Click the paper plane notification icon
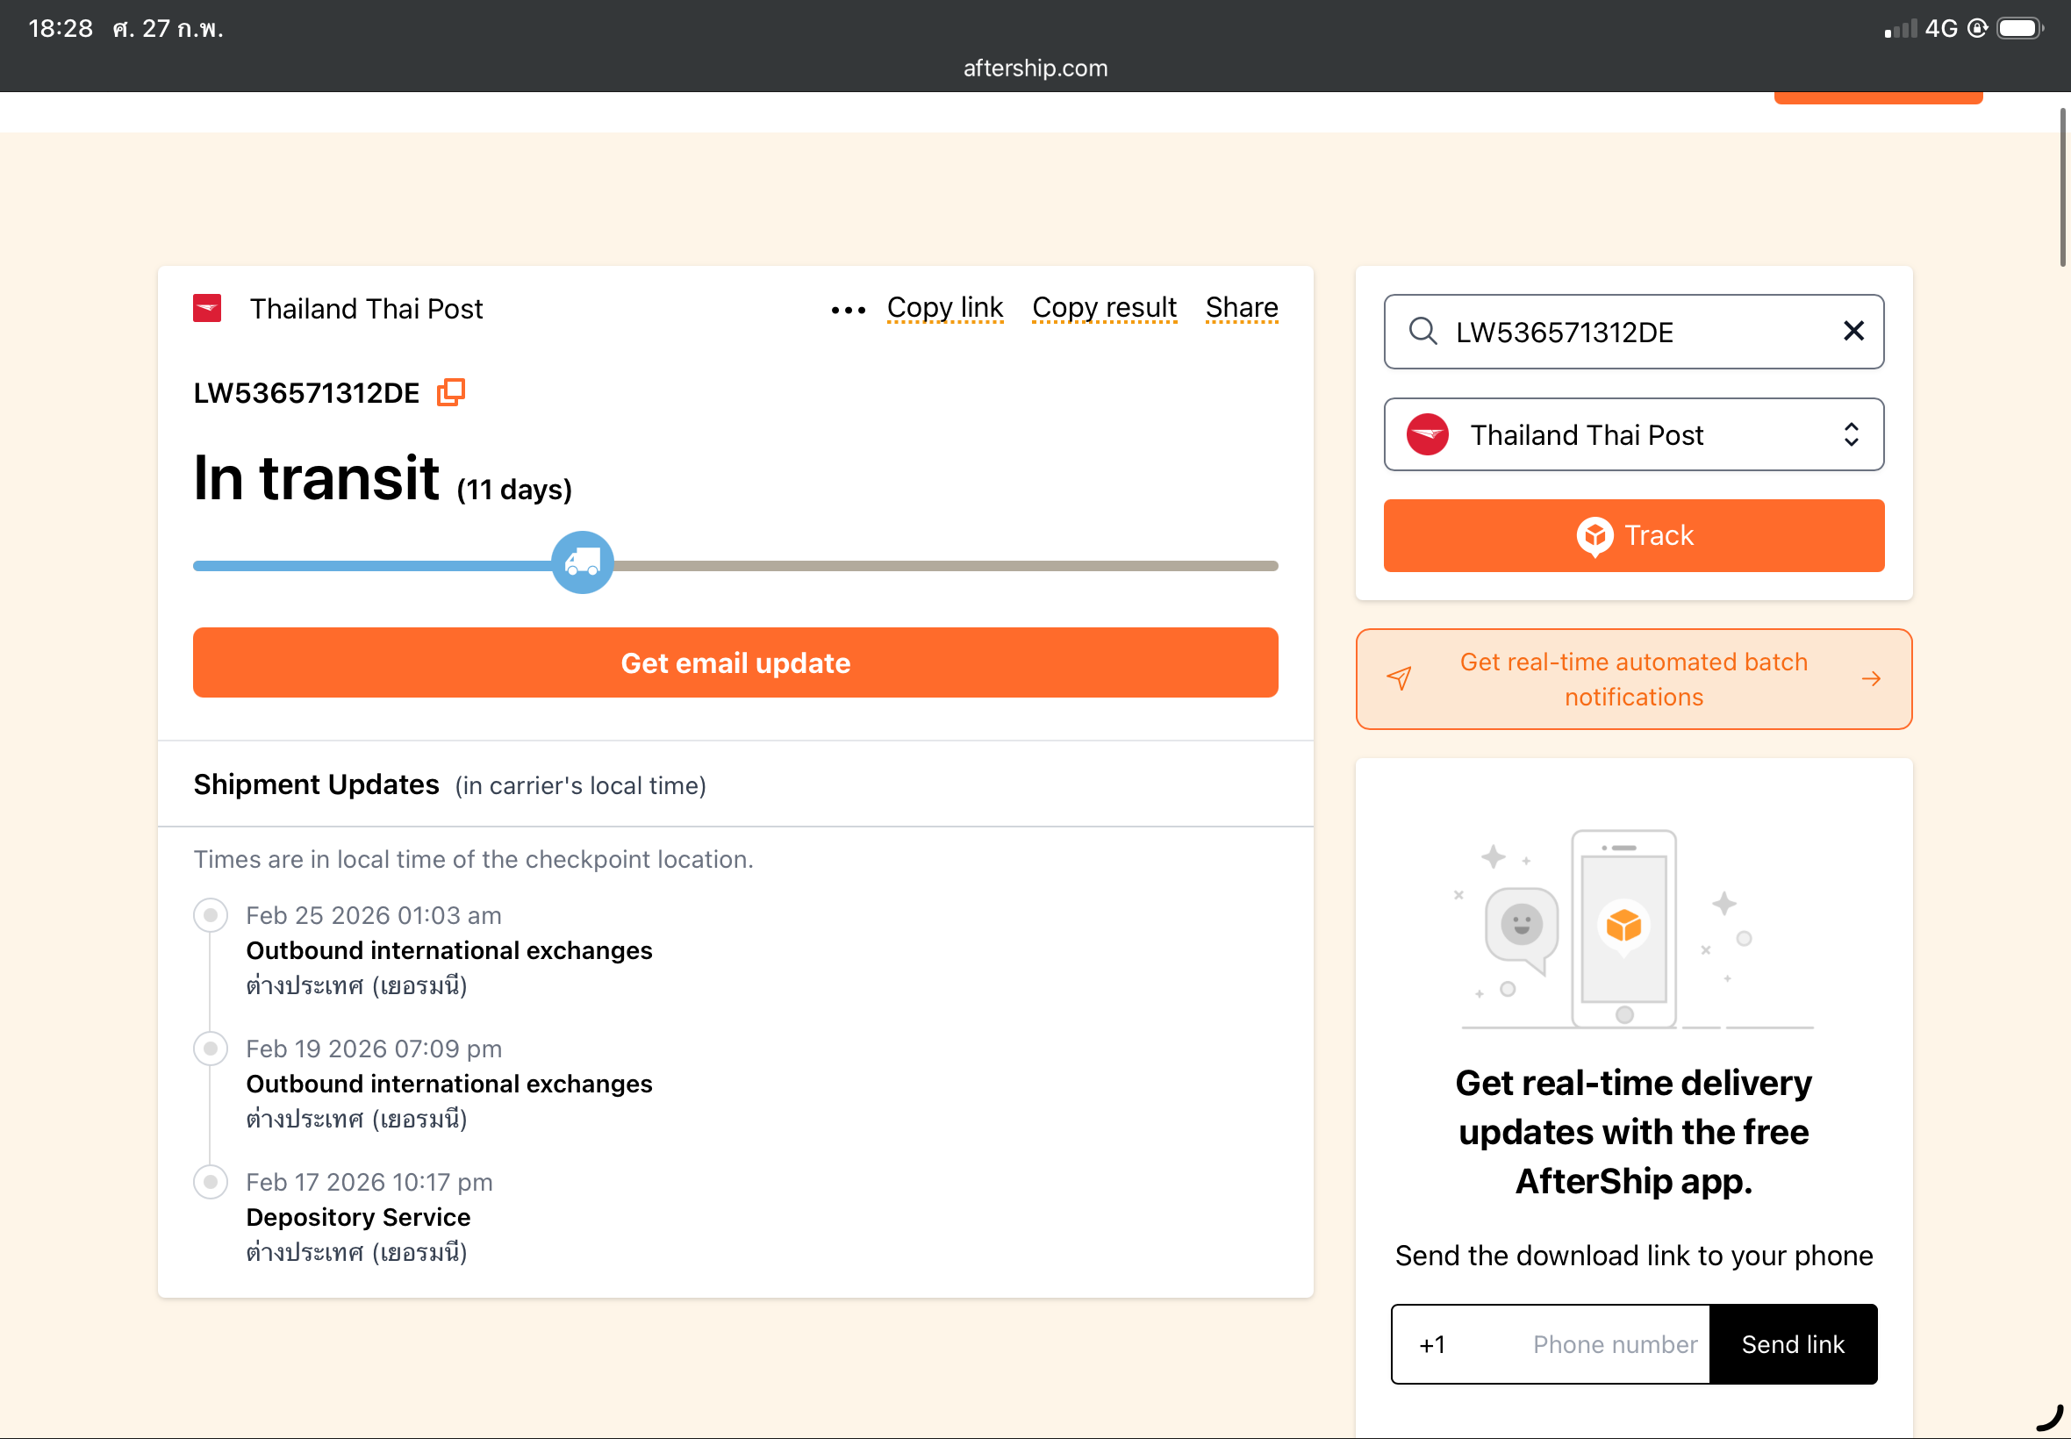Viewport: 2071px width, 1439px height. click(1399, 679)
